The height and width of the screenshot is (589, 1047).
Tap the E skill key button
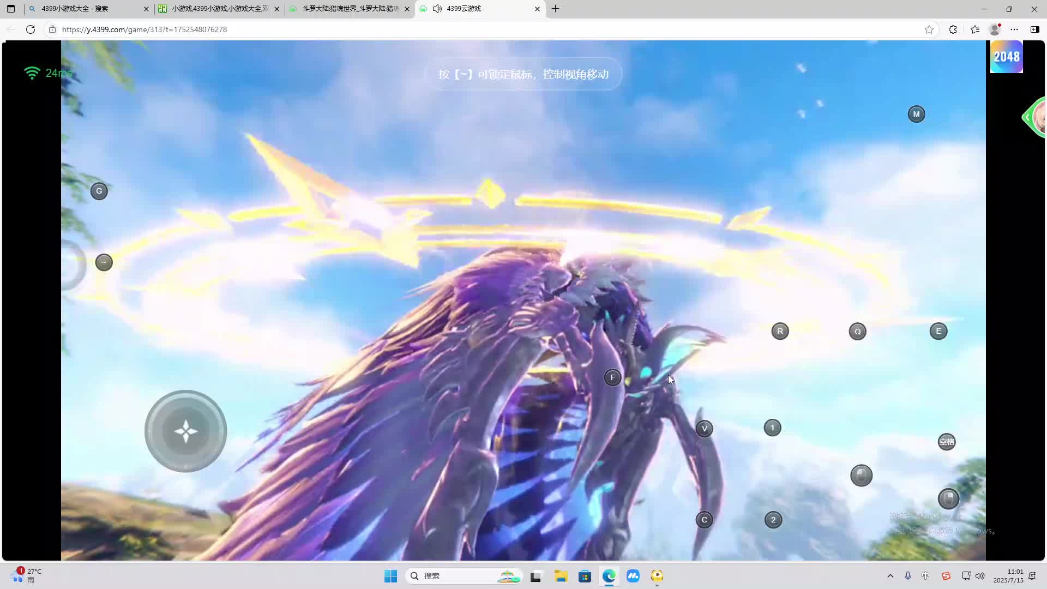point(938,331)
